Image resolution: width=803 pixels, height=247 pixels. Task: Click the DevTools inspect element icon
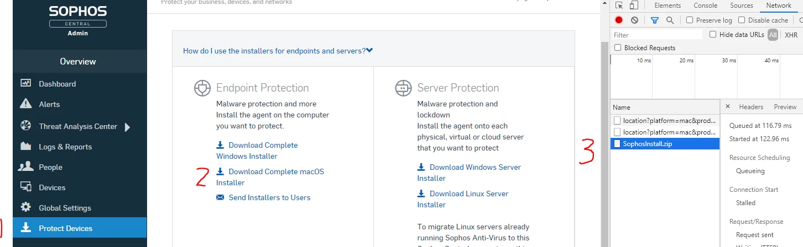coord(619,6)
